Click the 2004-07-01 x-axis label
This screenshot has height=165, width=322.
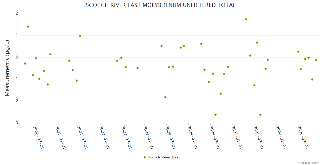(215, 137)
